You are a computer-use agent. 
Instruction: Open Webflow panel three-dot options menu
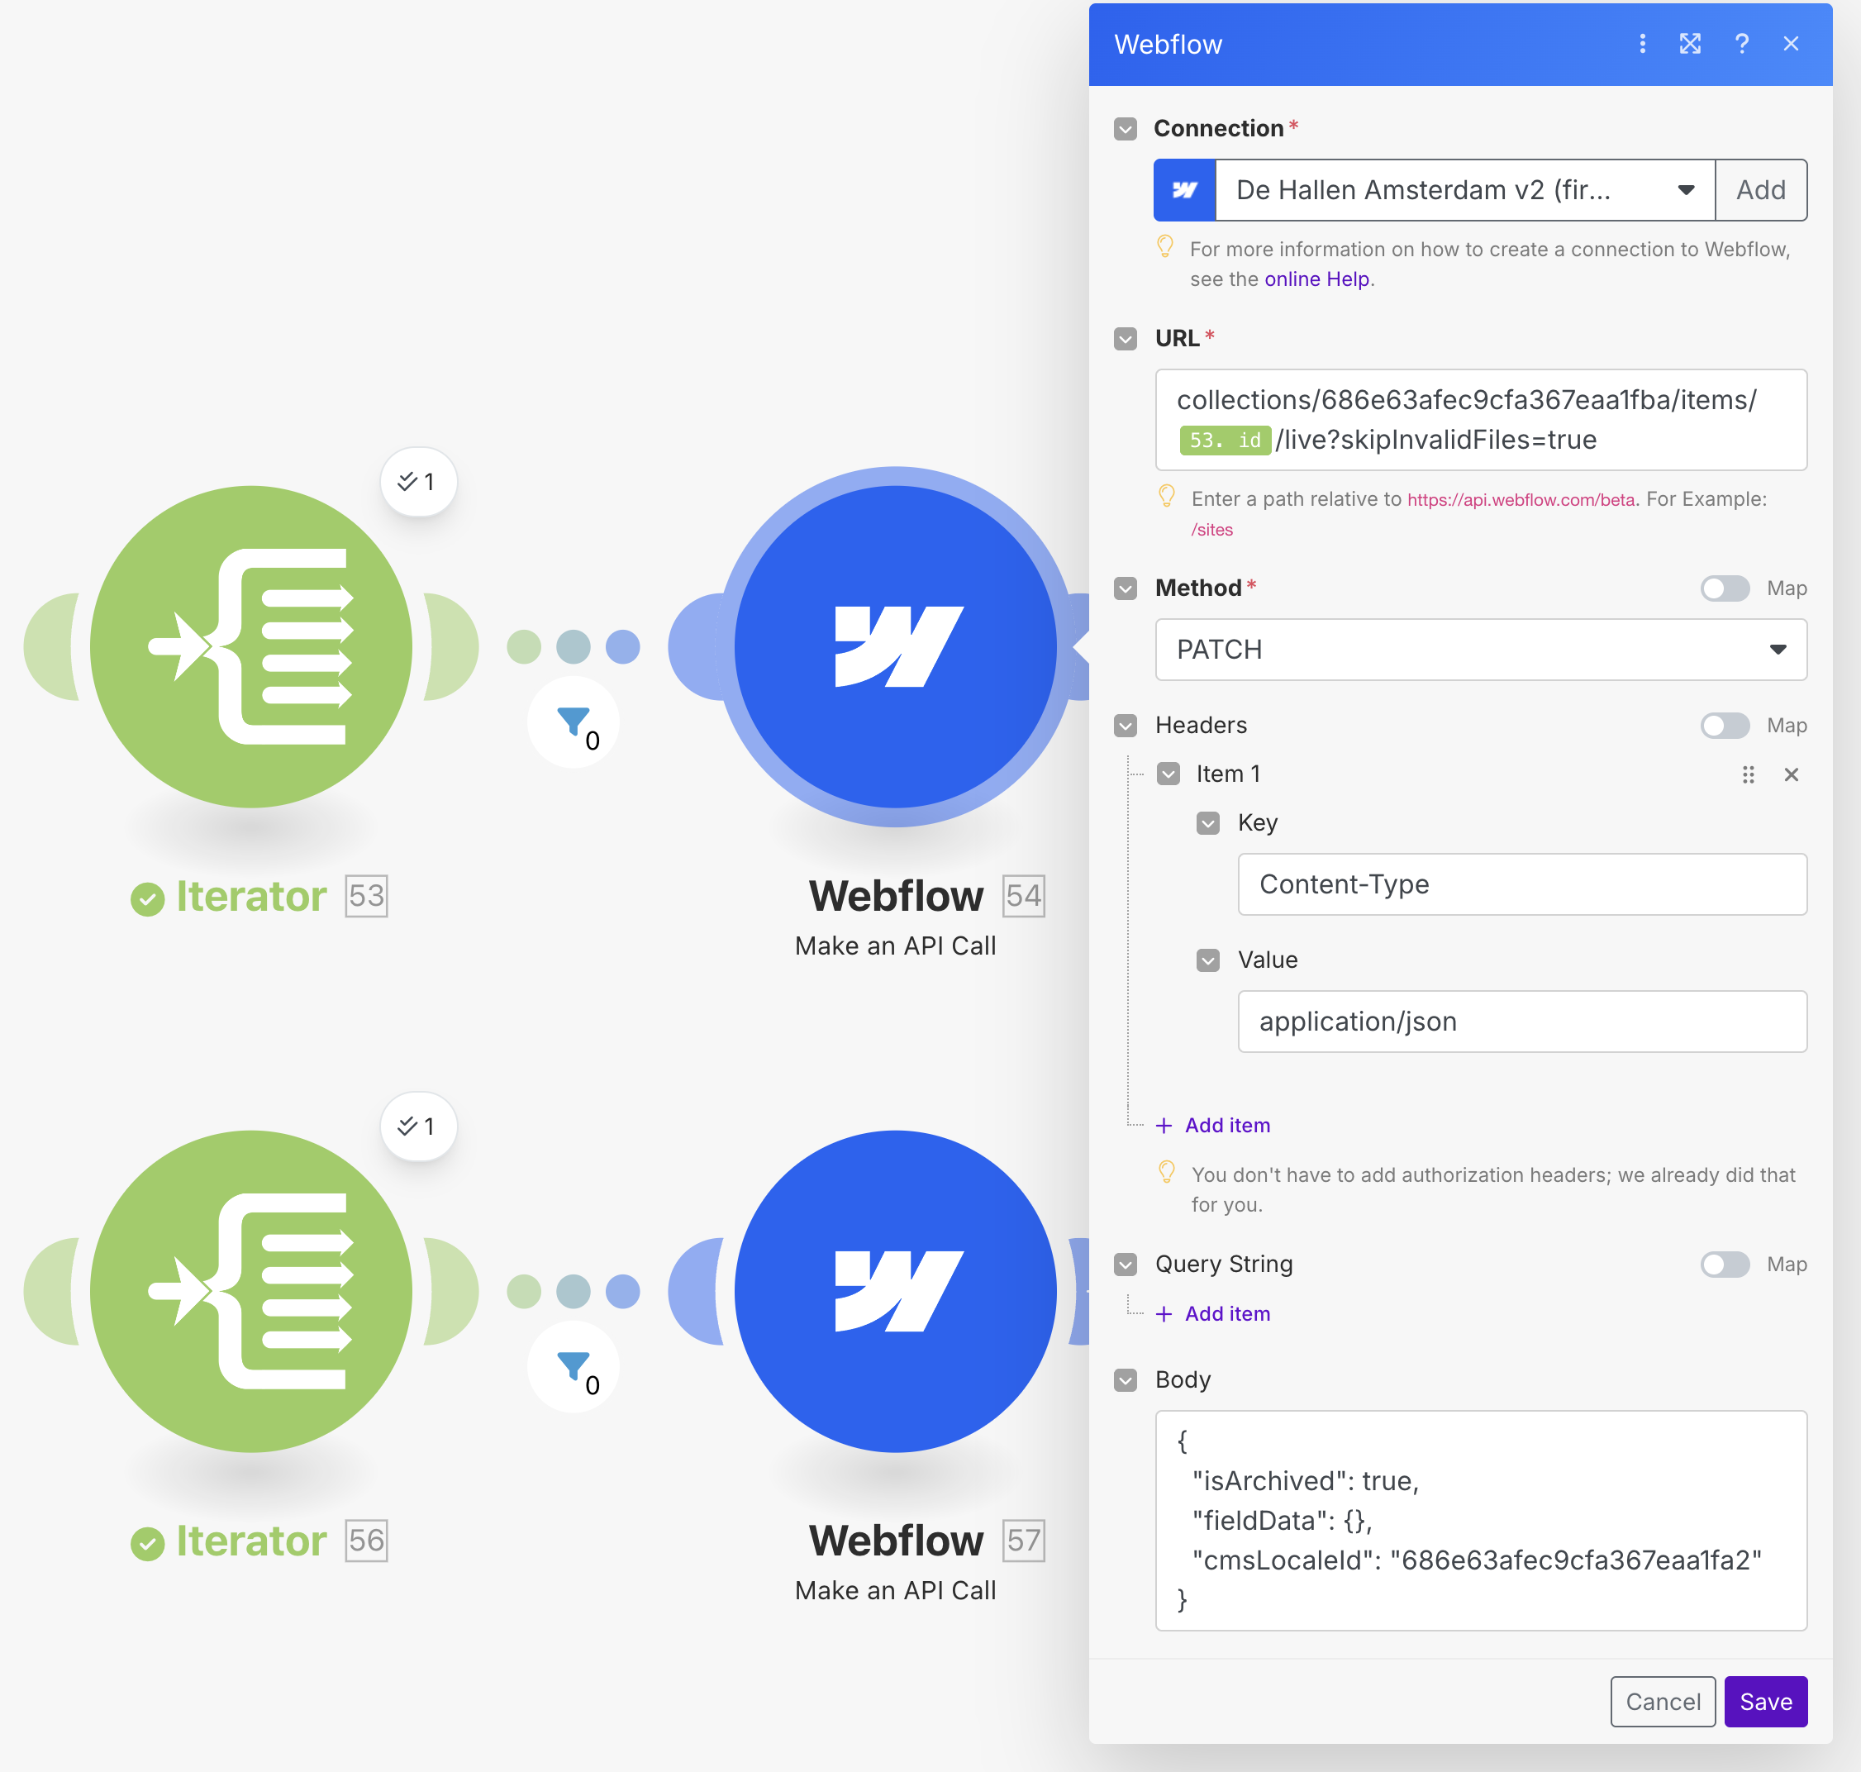point(1642,44)
